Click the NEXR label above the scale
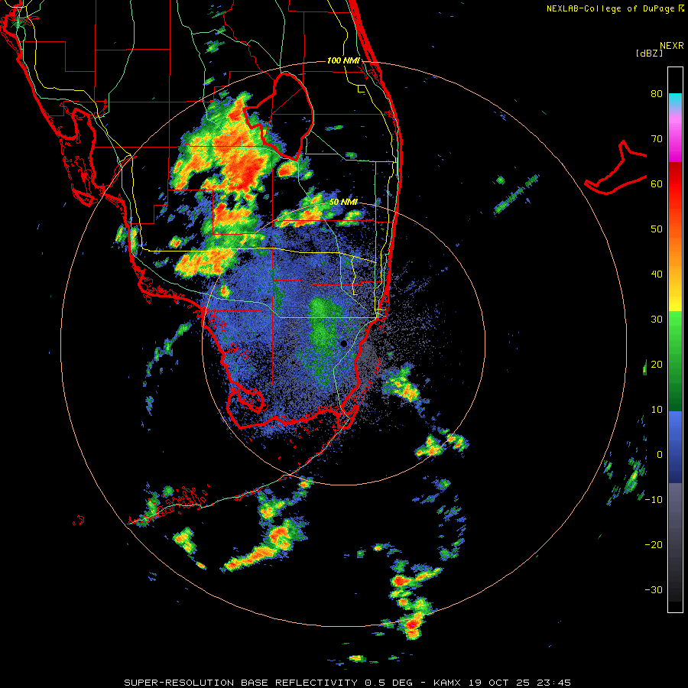 [x=672, y=46]
